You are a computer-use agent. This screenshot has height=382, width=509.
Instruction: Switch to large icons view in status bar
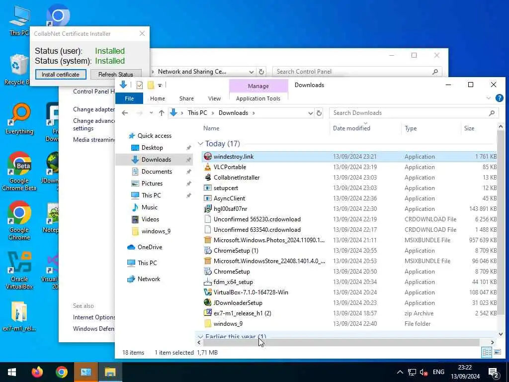[x=497, y=352]
